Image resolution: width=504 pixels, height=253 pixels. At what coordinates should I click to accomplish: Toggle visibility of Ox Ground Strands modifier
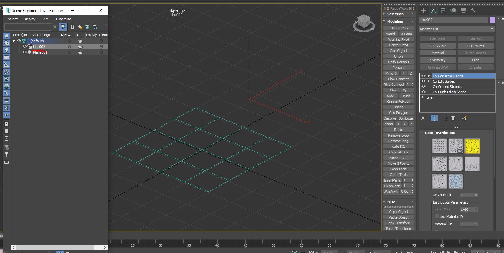tap(424, 87)
